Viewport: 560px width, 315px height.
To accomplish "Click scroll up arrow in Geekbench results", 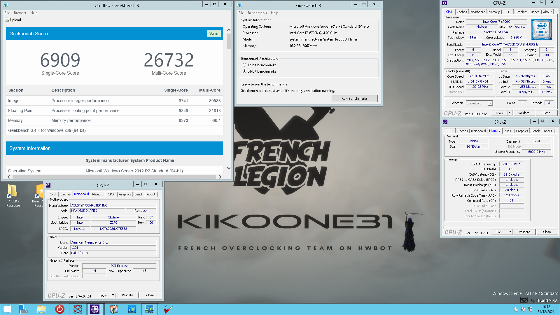I will [x=229, y=30].
